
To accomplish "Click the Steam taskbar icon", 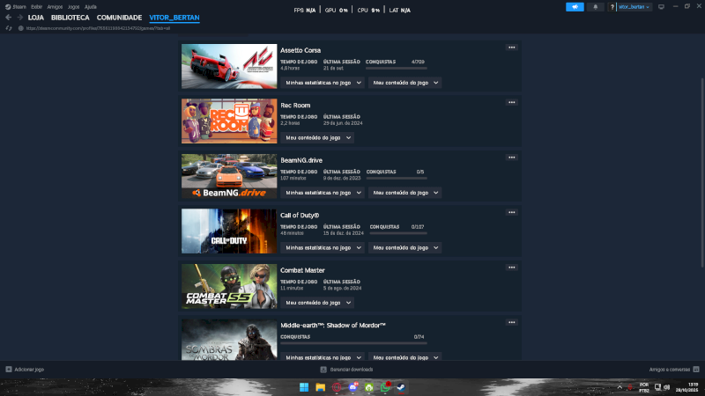I will (401, 387).
